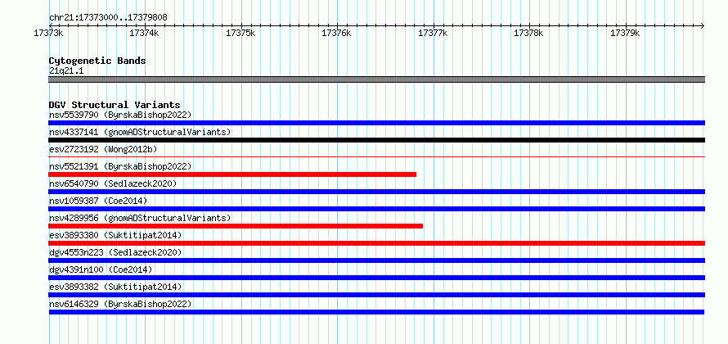728x344 pixels.
Task: Click the 17376k ruler label
Action: pos(337,33)
